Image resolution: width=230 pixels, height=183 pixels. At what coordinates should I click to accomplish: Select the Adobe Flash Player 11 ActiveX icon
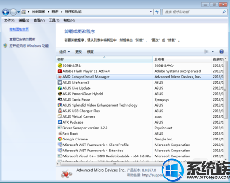[60, 71]
